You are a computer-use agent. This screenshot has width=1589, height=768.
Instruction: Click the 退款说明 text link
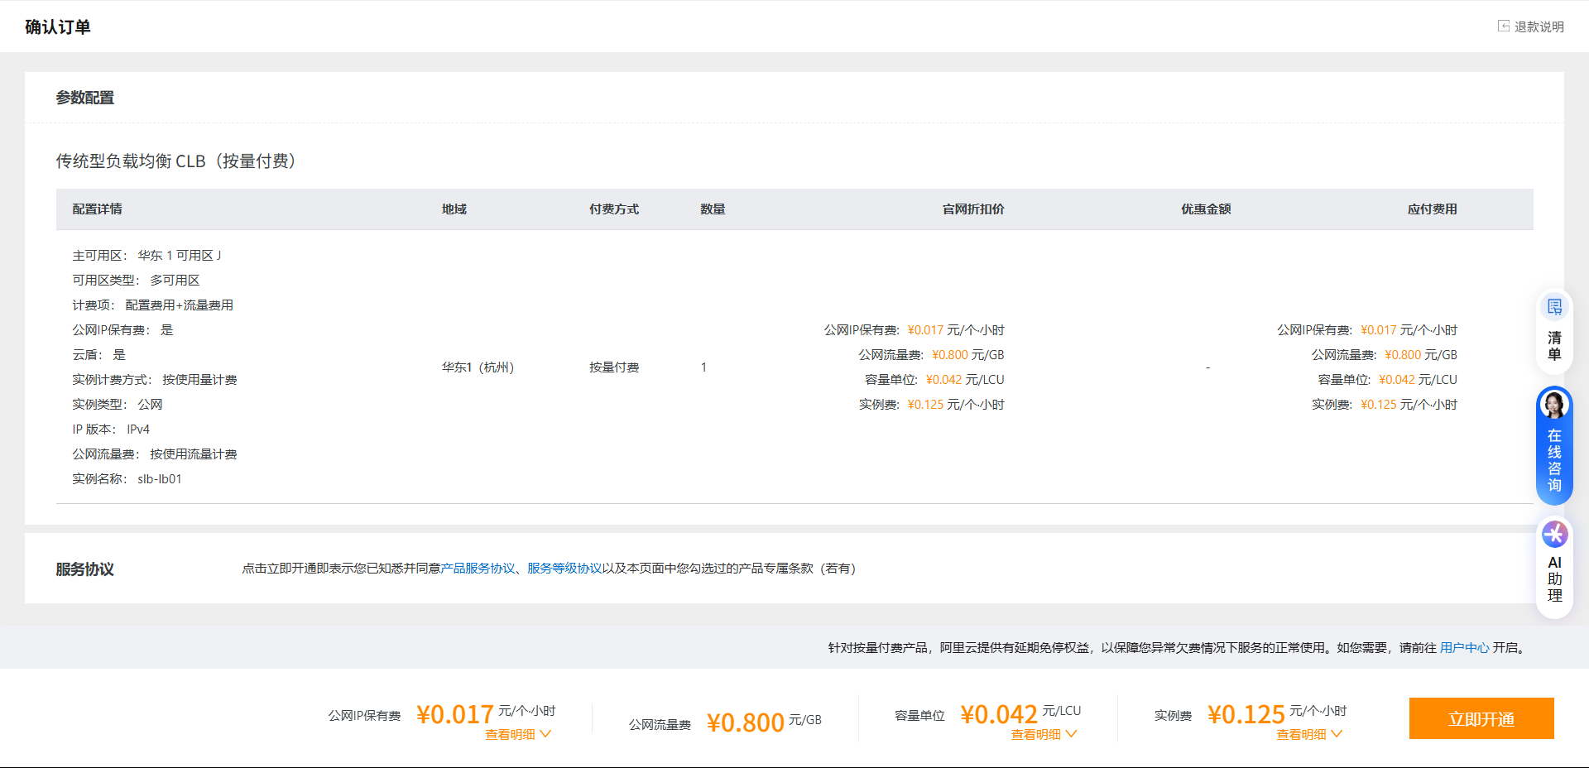(1539, 26)
